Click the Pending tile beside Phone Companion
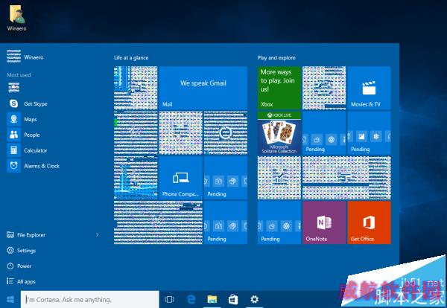Screen dimensions: 447x308 pos(226,178)
